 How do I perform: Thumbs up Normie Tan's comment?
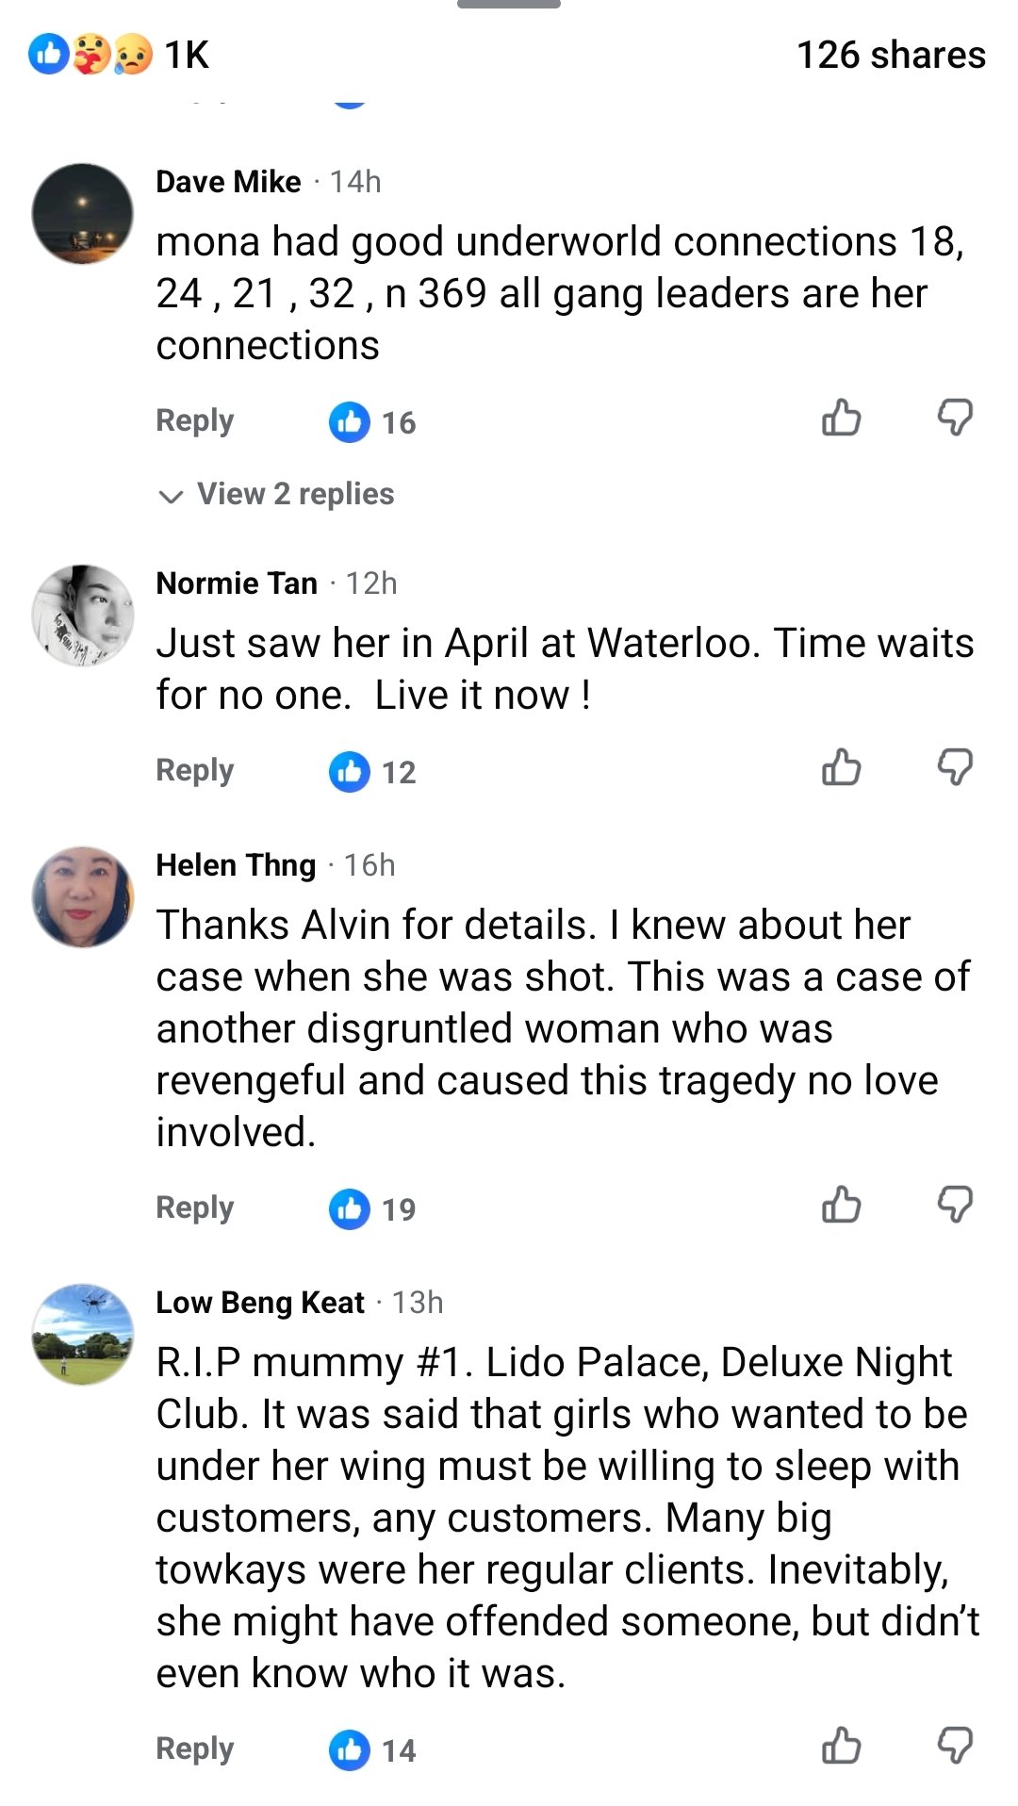(x=841, y=767)
